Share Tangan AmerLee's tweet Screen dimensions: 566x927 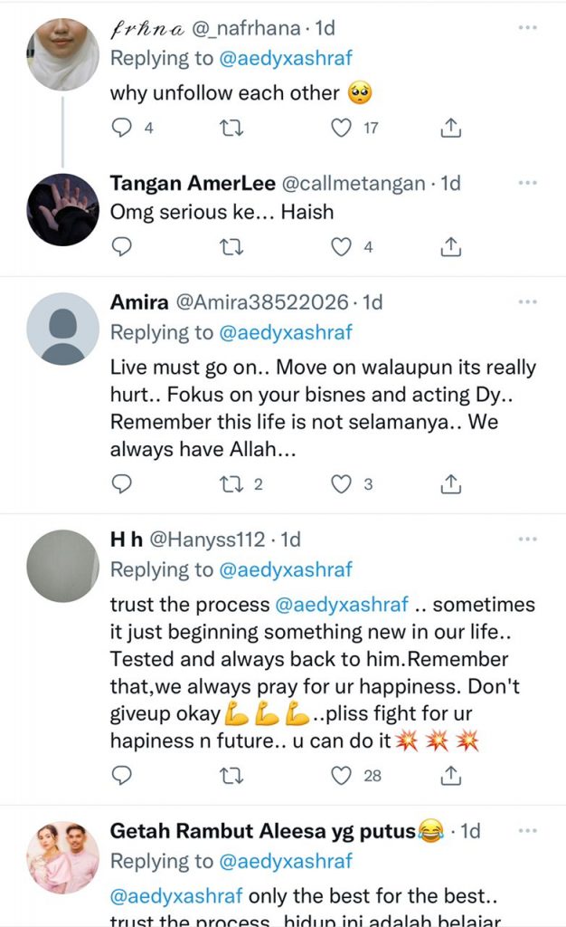[450, 246]
